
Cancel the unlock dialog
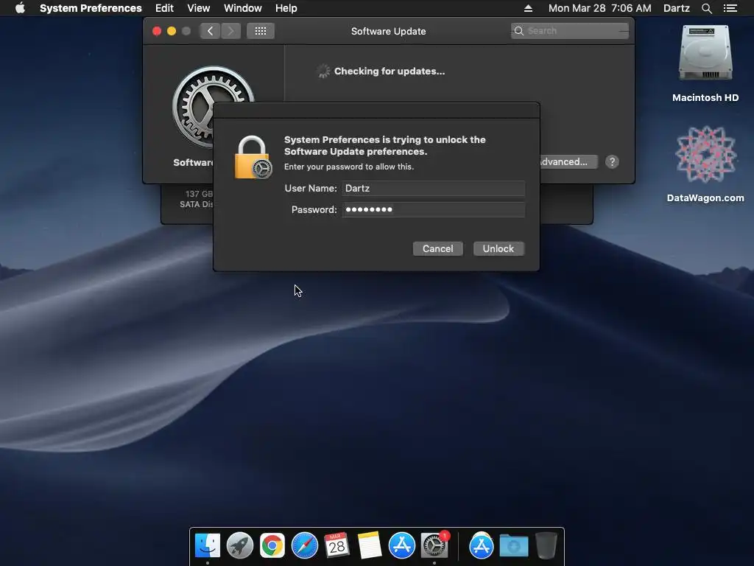[x=437, y=249]
